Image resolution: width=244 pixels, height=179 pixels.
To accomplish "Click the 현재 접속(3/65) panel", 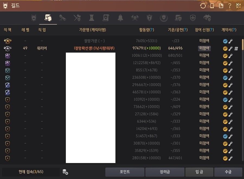I will [x=31, y=172].
